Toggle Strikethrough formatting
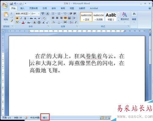 point(31,18)
